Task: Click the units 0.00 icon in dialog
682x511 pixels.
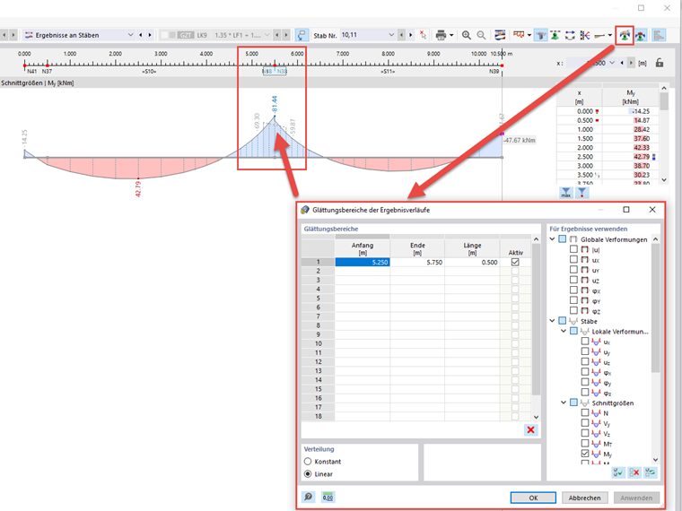Action: [x=328, y=497]
